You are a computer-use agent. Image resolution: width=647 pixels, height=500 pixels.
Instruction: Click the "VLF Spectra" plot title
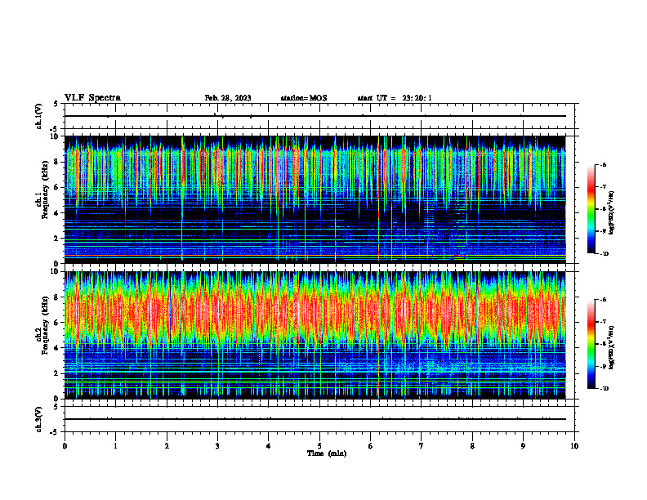[92, 98]
